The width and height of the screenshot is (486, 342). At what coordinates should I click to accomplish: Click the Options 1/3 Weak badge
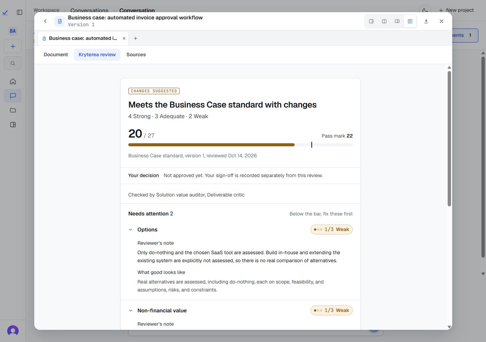click(x=331, y=230)
